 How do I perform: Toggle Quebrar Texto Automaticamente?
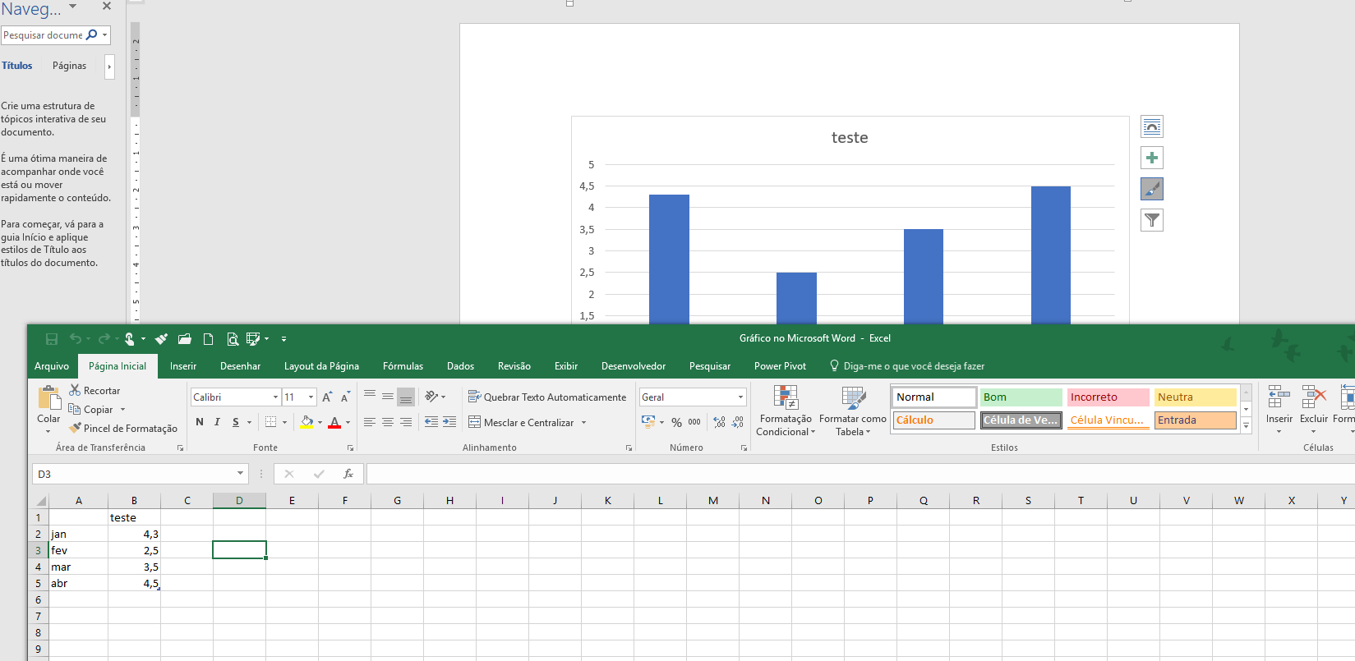pos(547,397)
